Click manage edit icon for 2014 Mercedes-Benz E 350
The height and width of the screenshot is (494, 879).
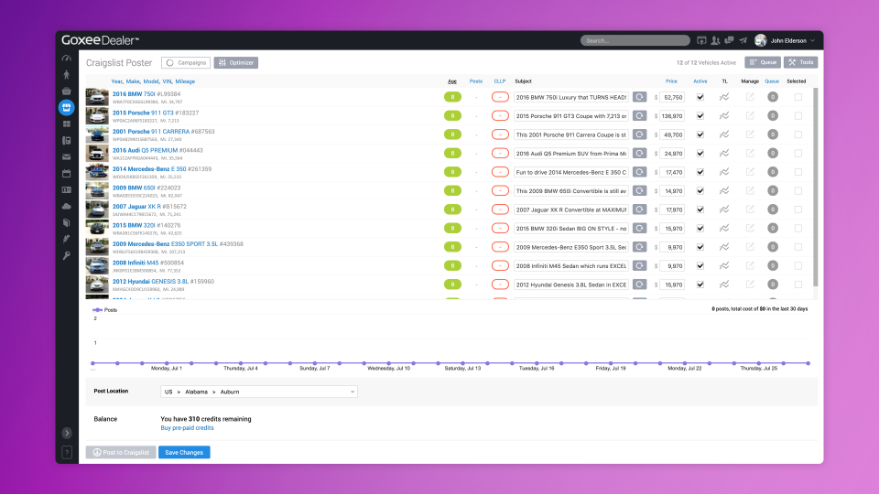point(750,172)
